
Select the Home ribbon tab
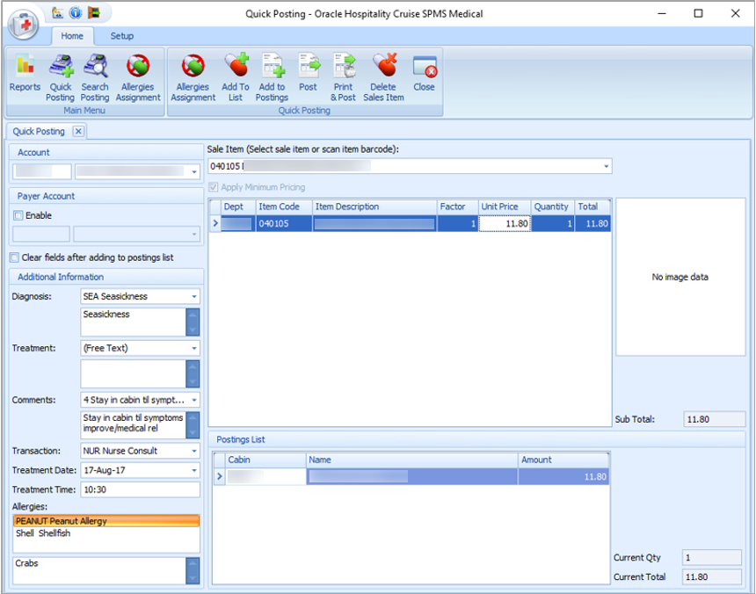72,36
